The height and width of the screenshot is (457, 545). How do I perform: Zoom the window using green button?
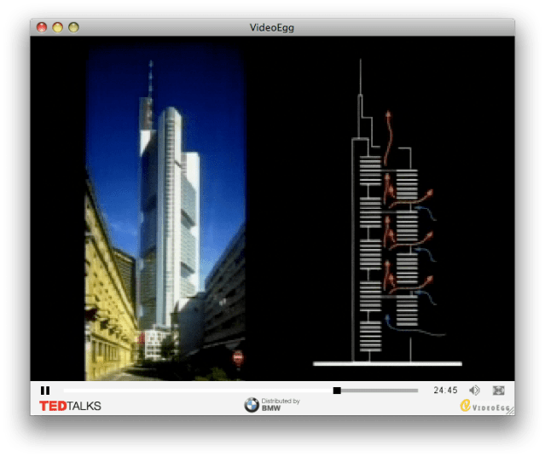pos(74,27)
